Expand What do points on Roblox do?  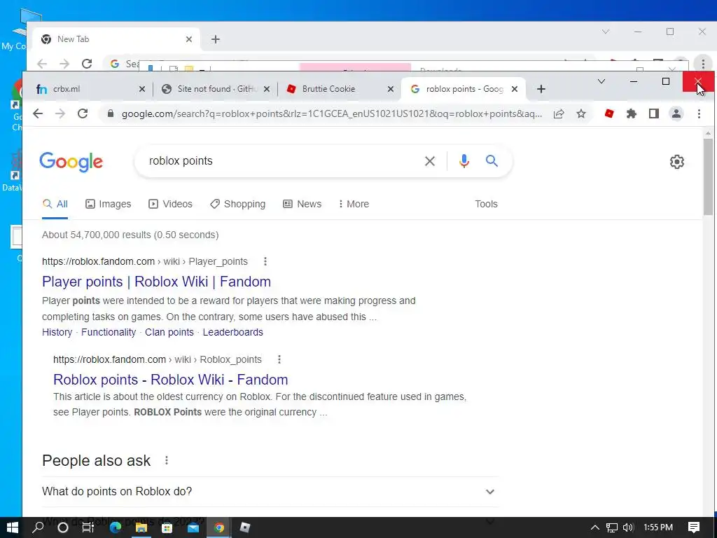(x=270, y=491)
